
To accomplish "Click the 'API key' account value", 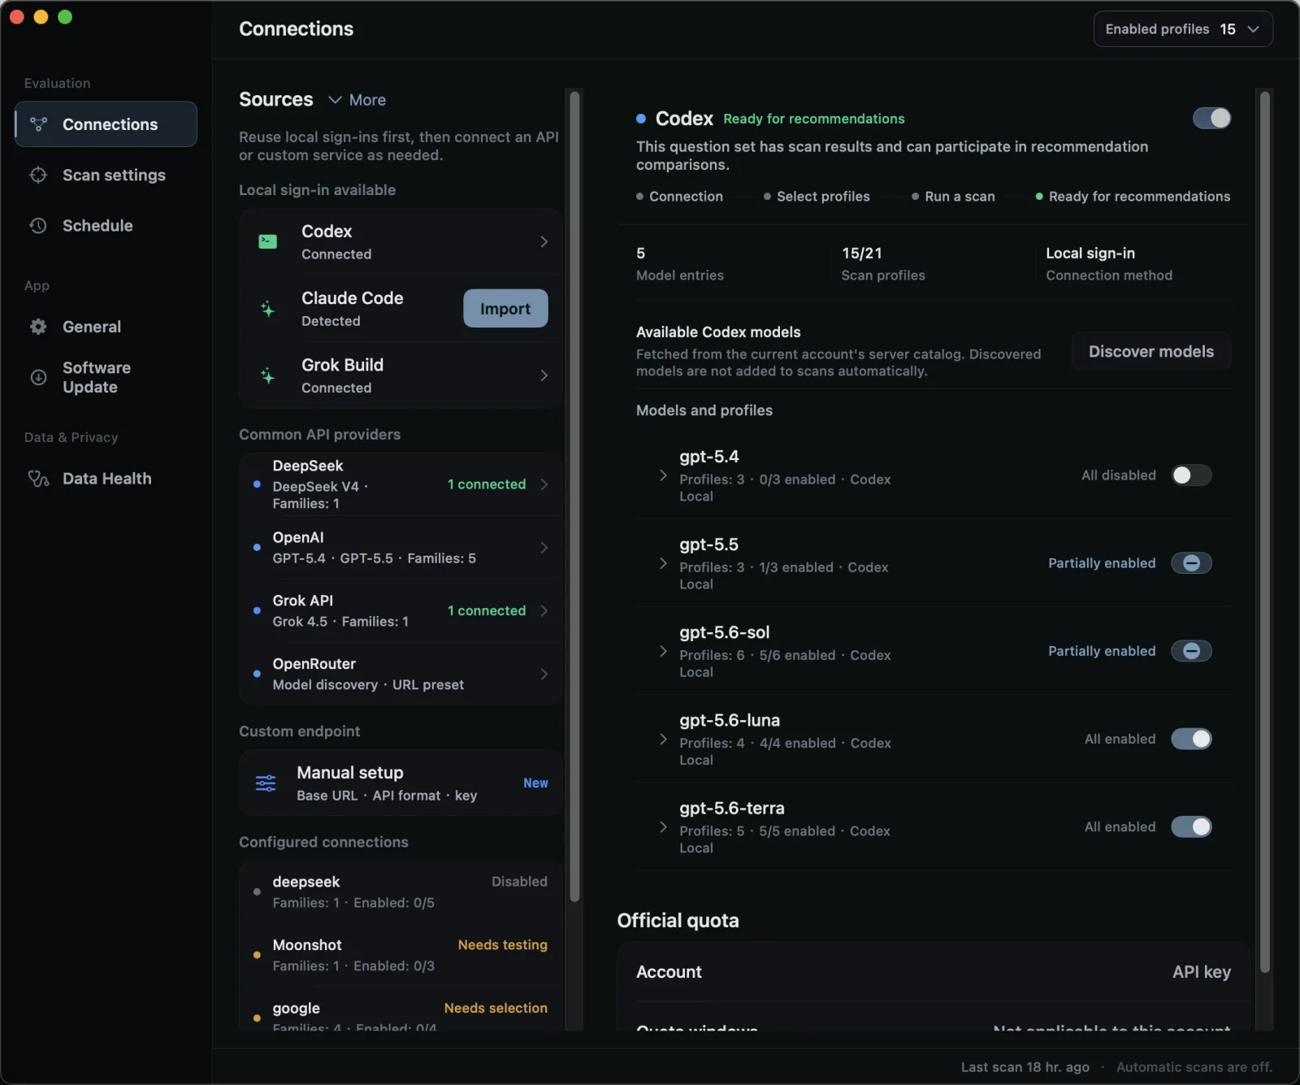I will (1202, 972).
